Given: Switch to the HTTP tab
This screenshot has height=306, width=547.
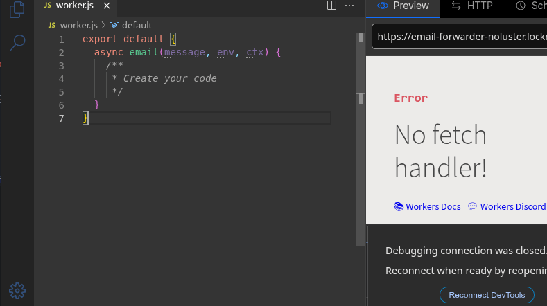Looking at the screenshot, I should pos(479,6).
